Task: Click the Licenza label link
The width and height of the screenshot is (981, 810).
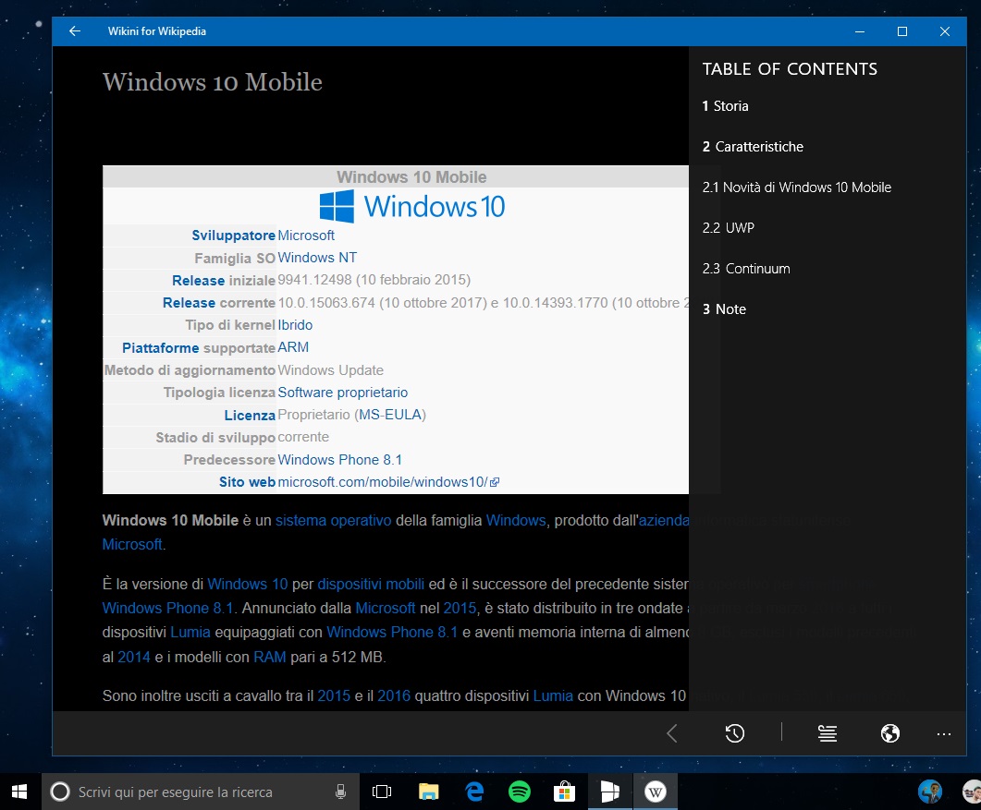Action: (250, 416)
